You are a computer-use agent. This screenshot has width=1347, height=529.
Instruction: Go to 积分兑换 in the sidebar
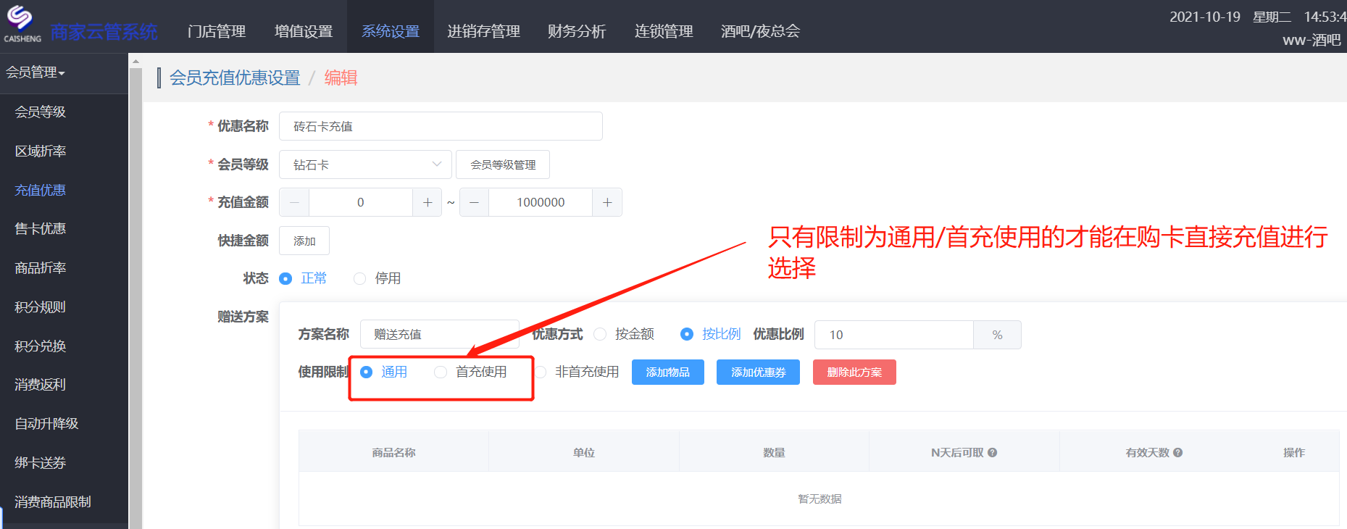pyautogui.click(x=41, y=346)
